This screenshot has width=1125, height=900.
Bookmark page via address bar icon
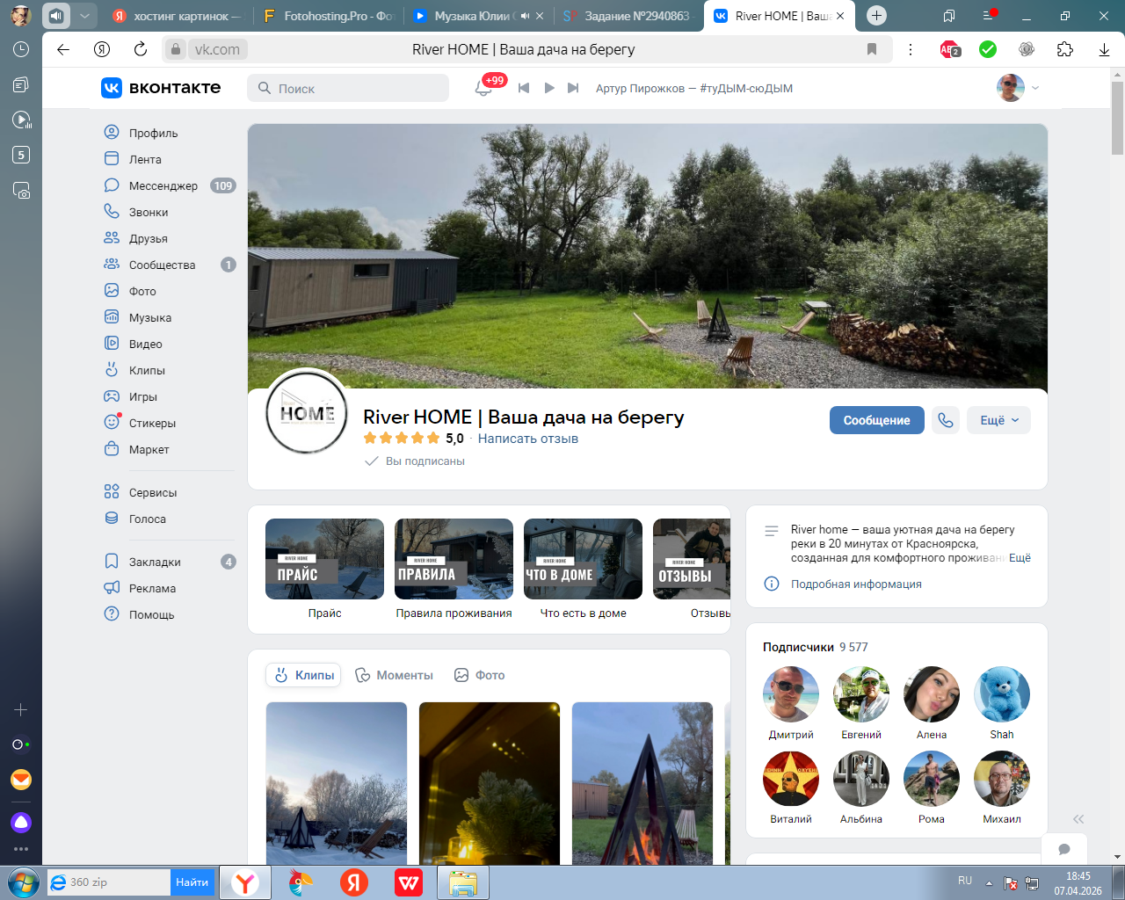872,49
